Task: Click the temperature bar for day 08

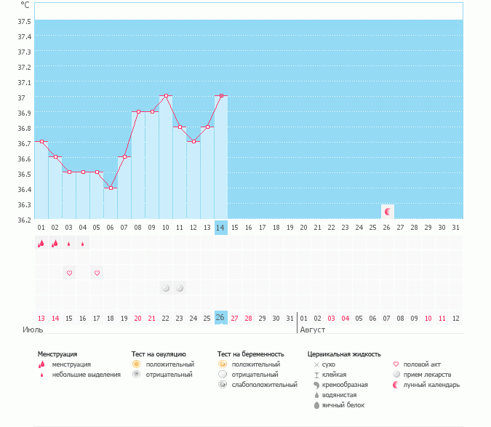Action: tap(138, 166)
